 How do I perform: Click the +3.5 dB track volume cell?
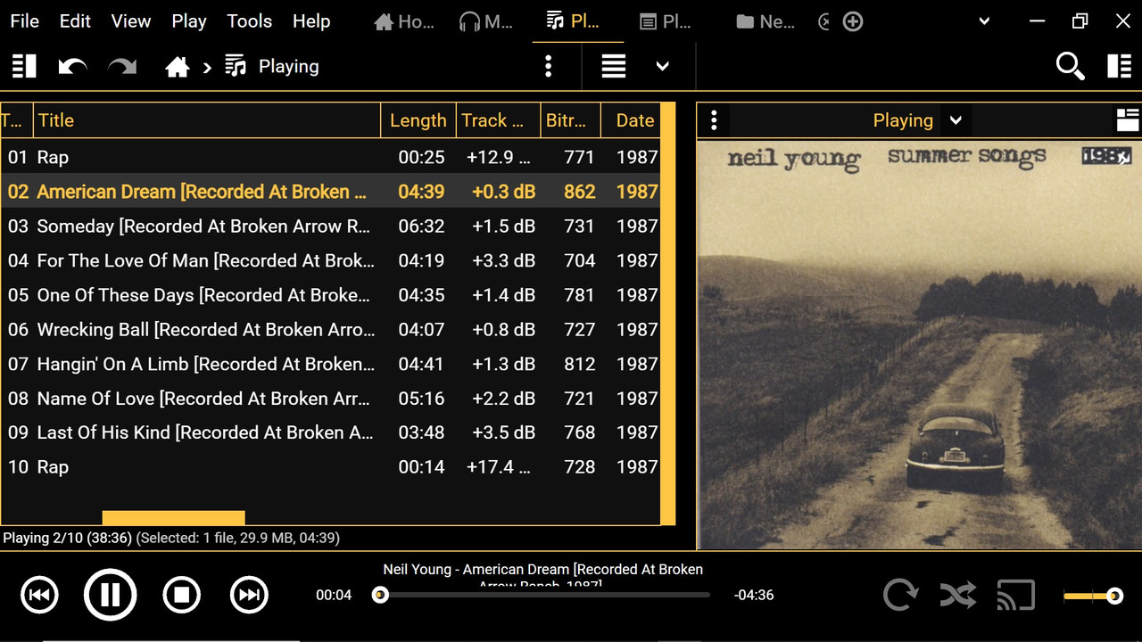click(x=503, y=432)
